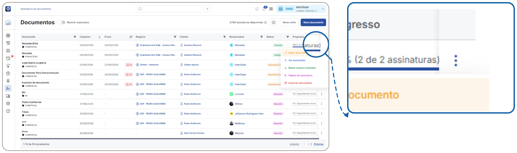
Task: Open the Responsável column filter
Action: click(261, 37)
